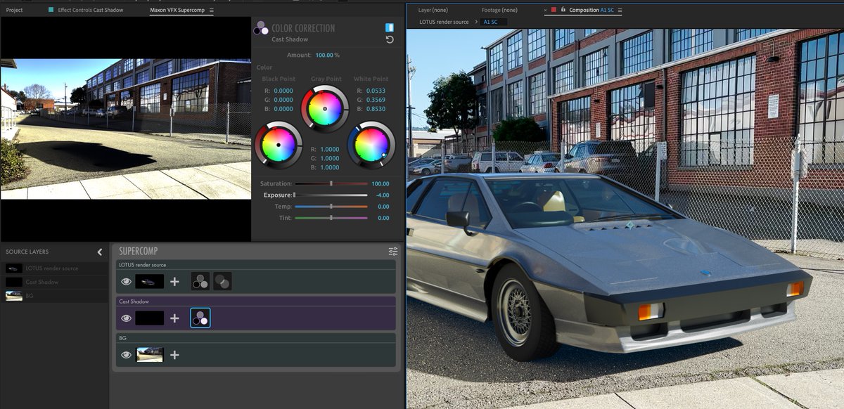Image resolution: width=844 pixels, height=409 pixels.
Task: Toggle the lock on Composition A1 SC viewer
Action: point(563,11)
